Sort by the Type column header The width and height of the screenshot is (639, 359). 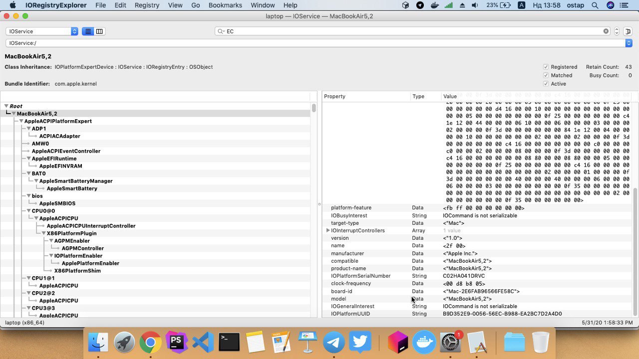point(426,96)
